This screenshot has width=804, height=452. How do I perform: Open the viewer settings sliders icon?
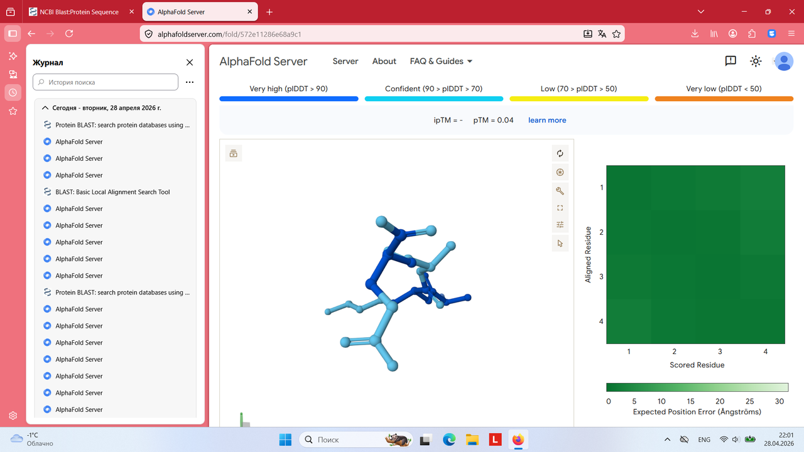click(x=560, y=225)
